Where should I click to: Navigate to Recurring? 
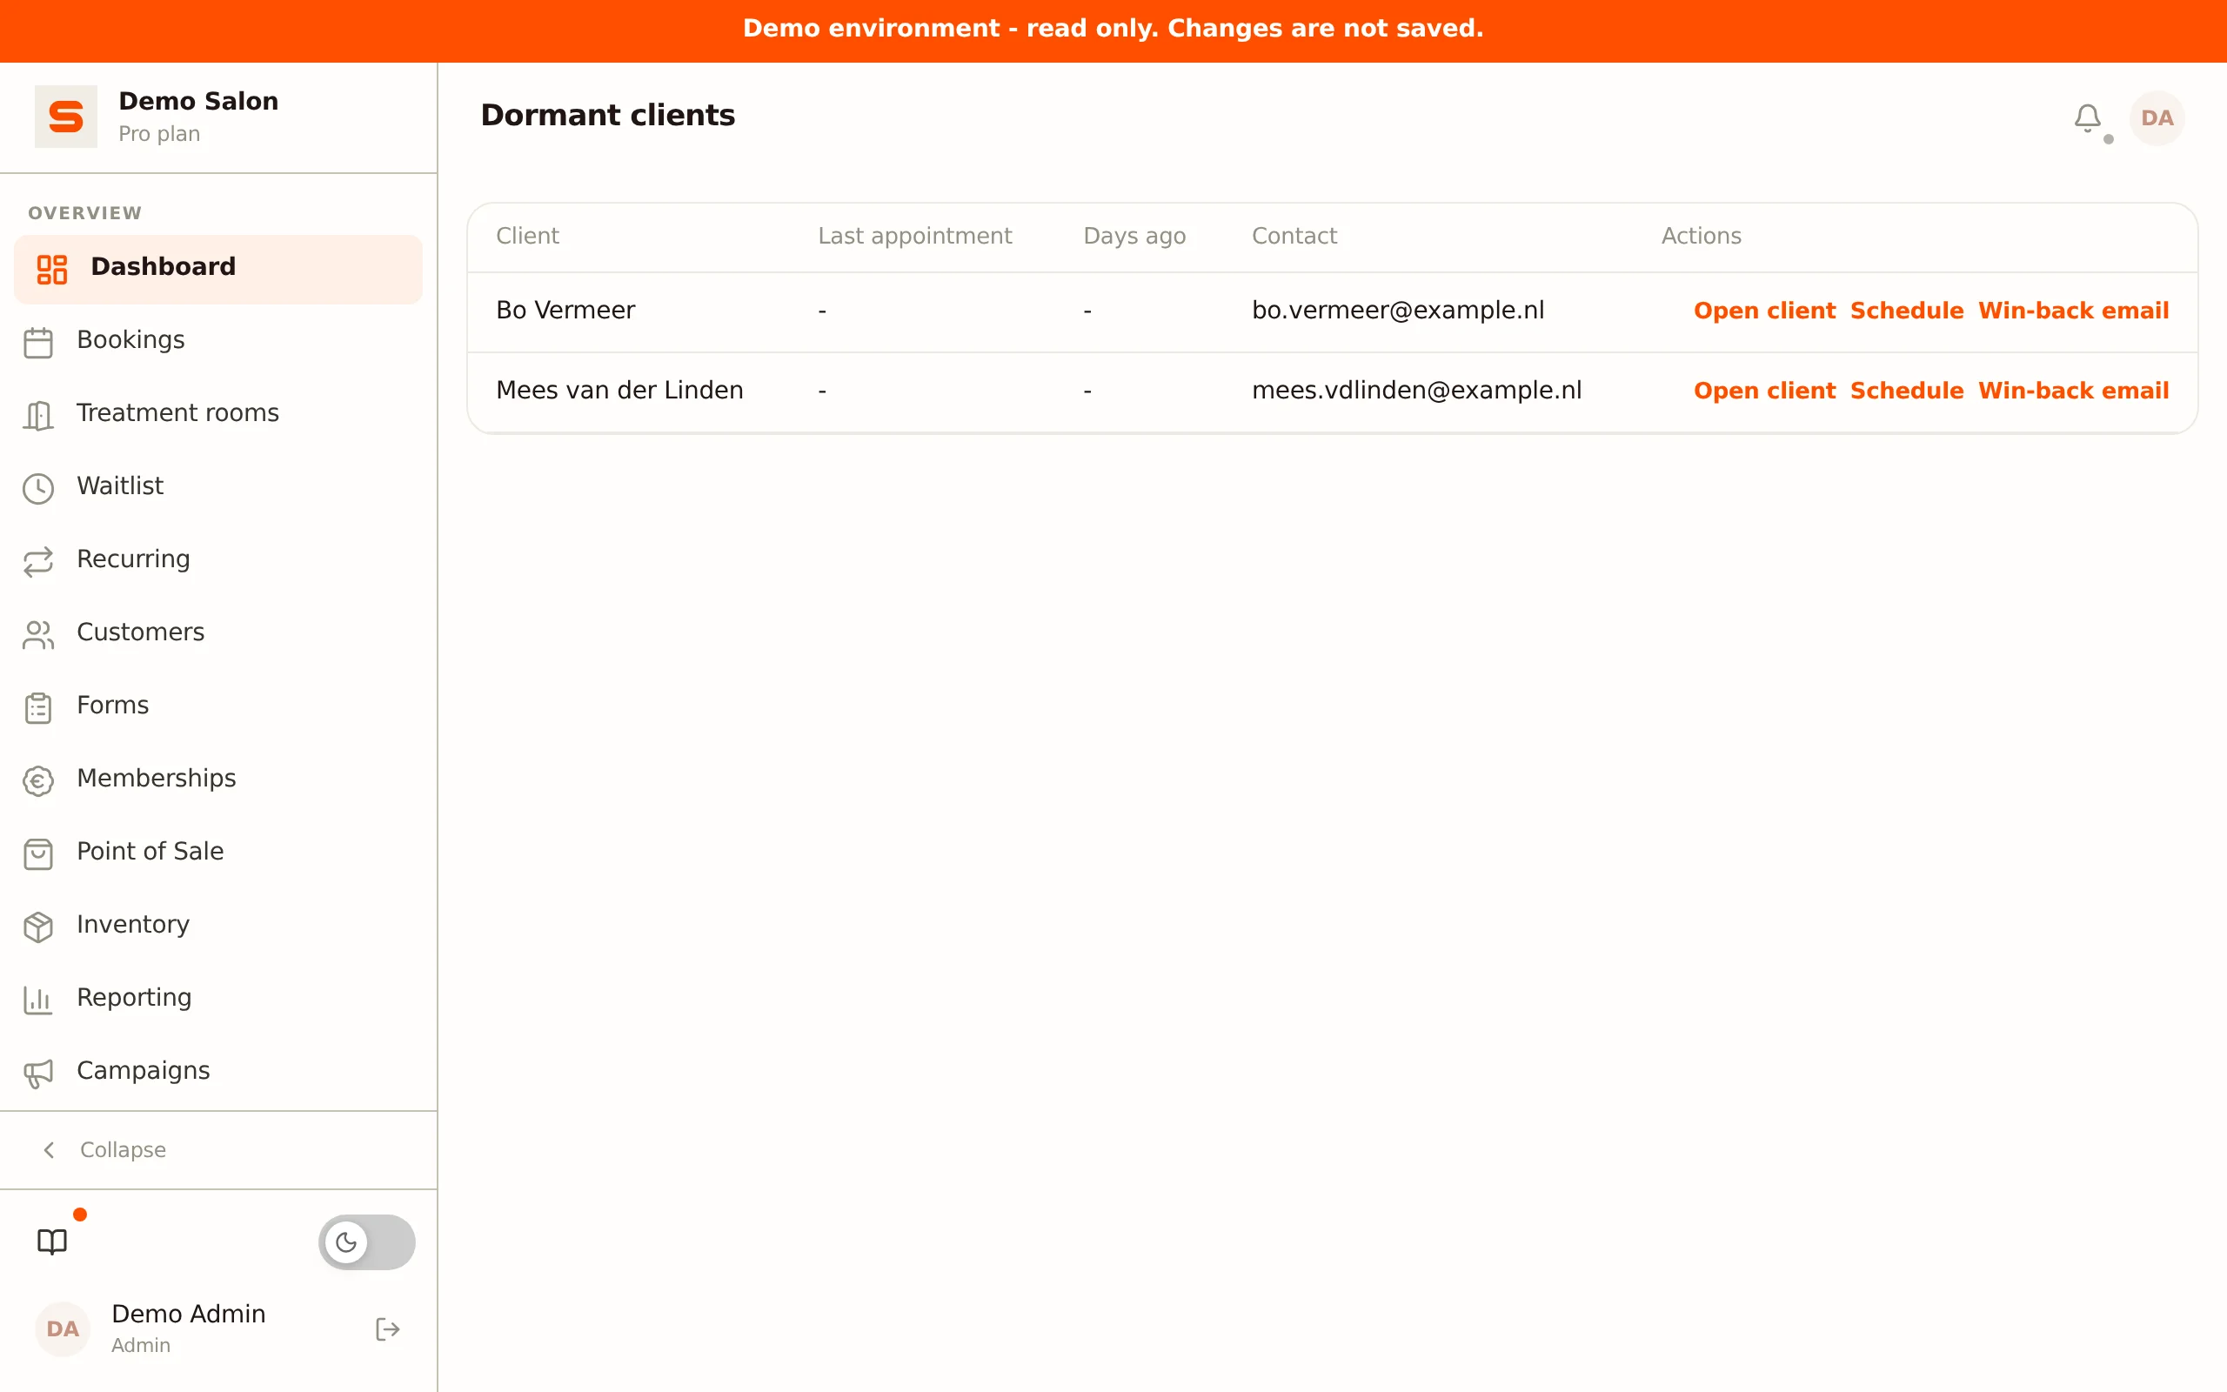pyautogui.click(x=218, y=560)
